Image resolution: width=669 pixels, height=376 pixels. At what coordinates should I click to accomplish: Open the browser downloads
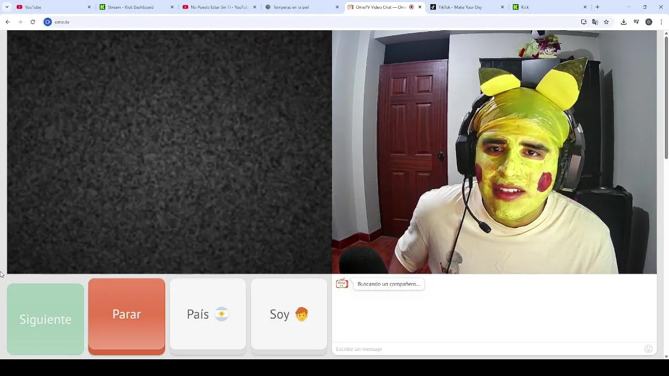[624, 22]
